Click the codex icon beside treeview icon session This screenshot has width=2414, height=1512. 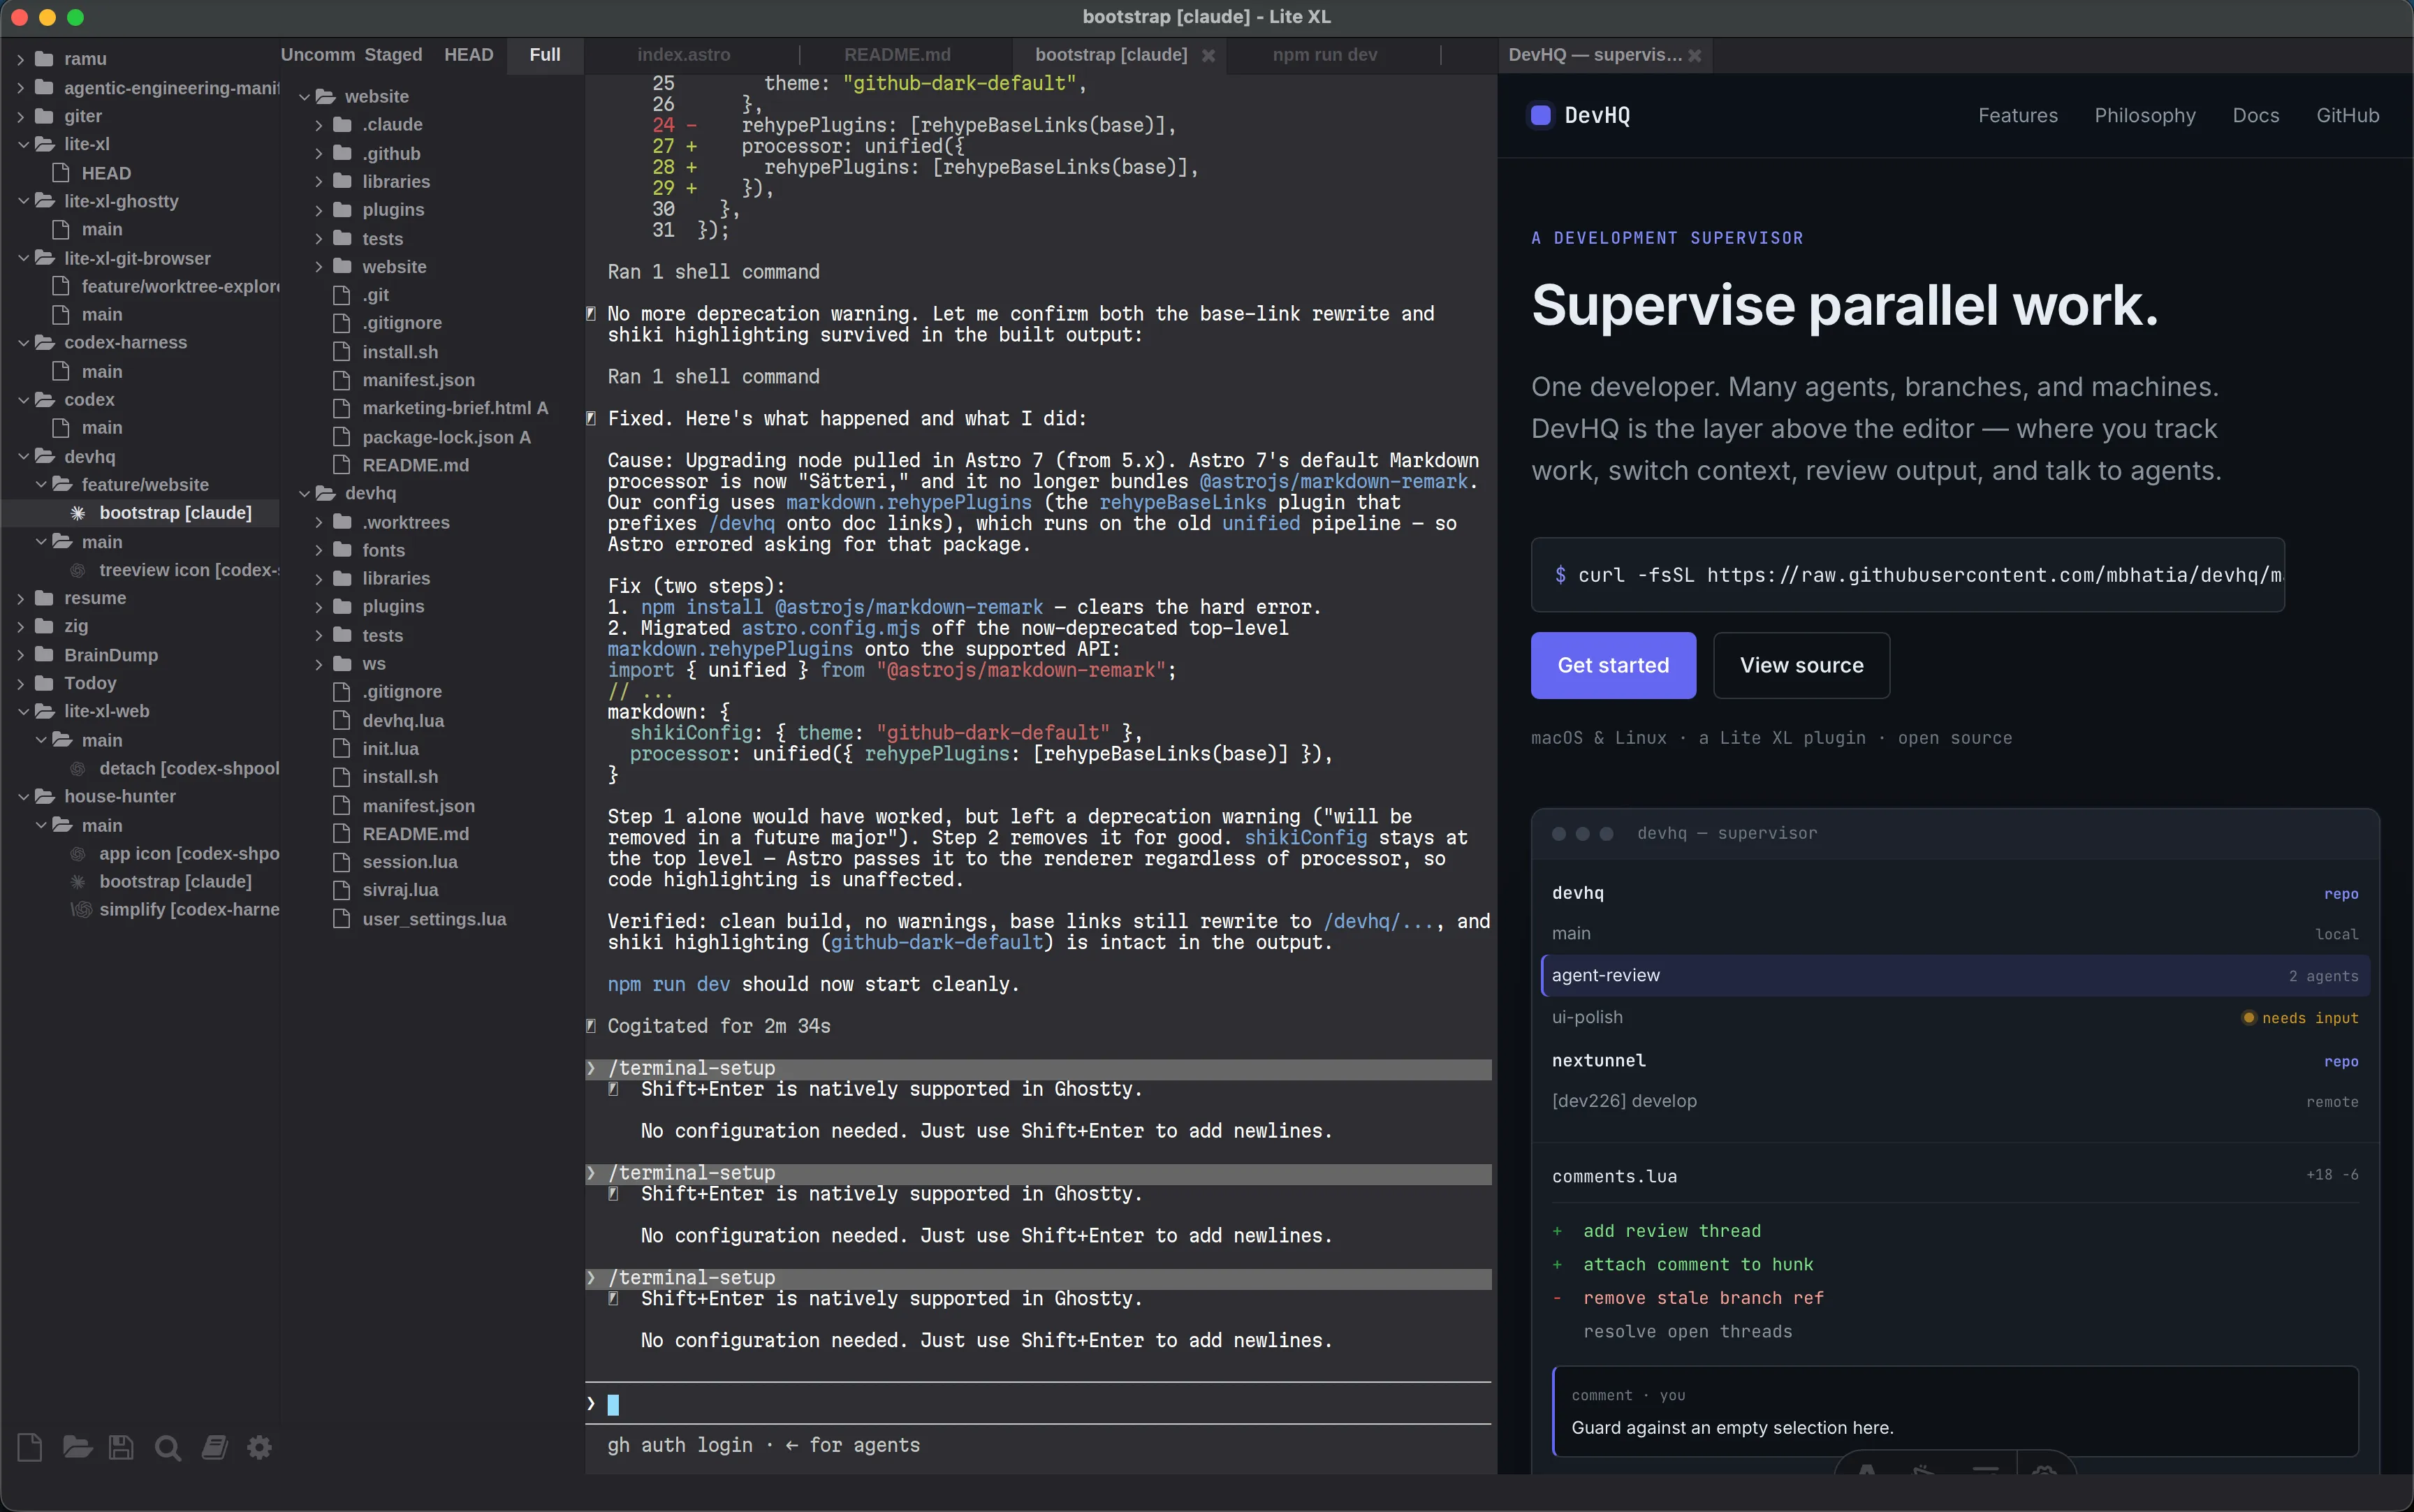[x=78, y=570]
